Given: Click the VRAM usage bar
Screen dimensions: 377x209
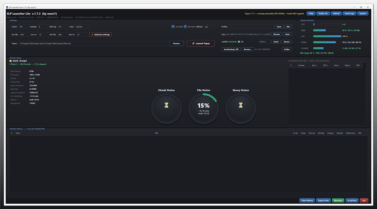Looking at the screenshot, I should pyautogui.click(x=327, y=42).
